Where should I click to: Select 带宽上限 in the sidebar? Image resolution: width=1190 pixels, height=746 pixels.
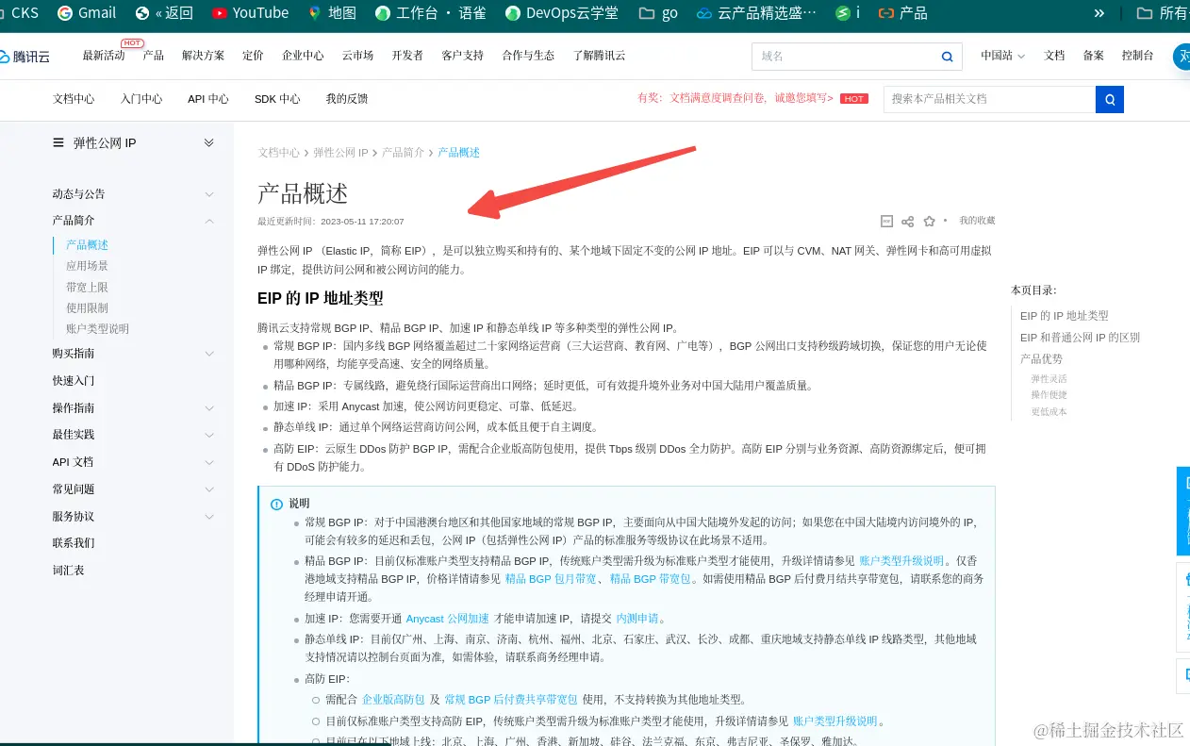point(87,287)
